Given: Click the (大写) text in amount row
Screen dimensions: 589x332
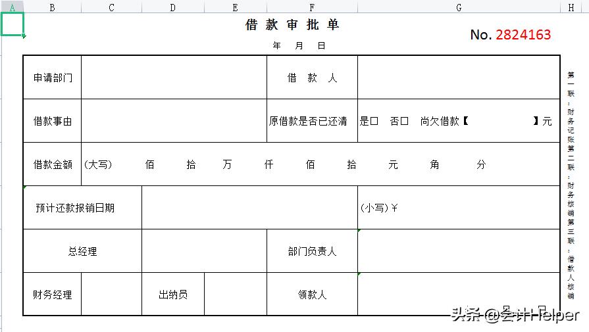Looking at the screenshot, I should 98,164.
